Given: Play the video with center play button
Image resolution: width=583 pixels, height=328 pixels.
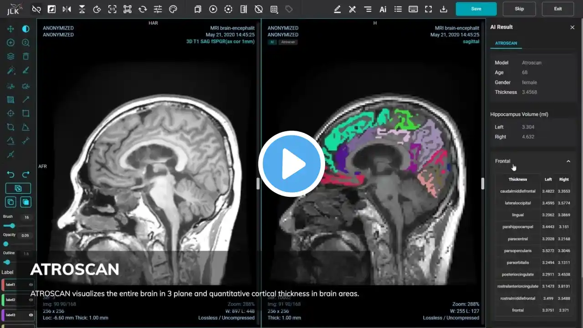Looking at the screenshot, I should click(291, 164).
